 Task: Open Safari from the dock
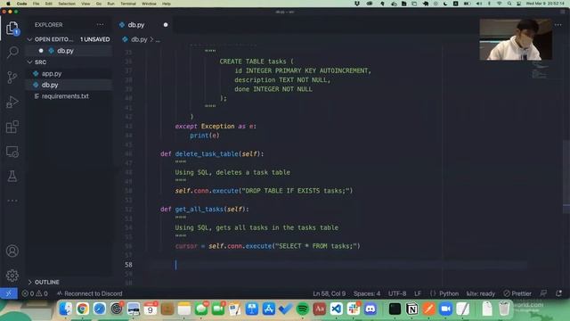tap(99, 309)
